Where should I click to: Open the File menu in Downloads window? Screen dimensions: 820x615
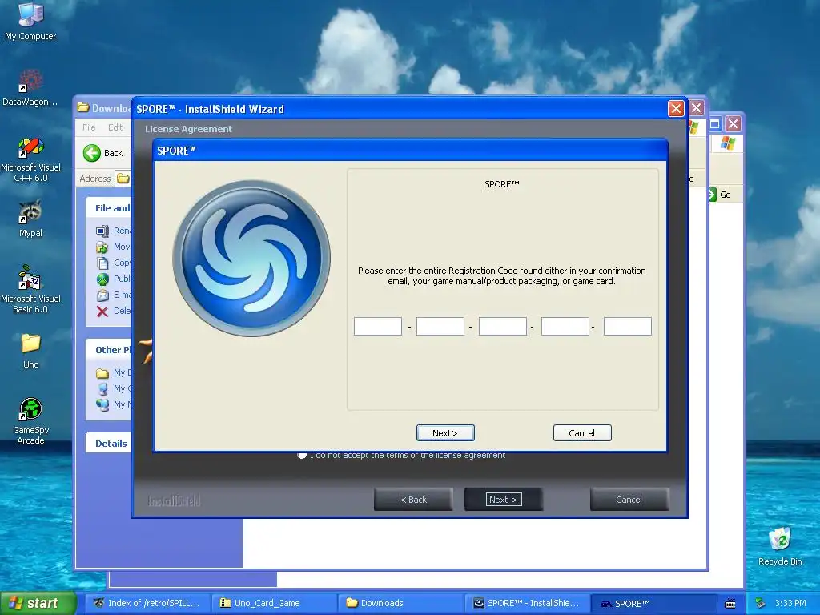click(89, 127)
